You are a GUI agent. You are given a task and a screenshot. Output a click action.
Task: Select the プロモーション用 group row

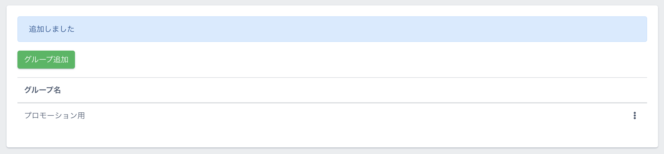[x=55, y=116]
